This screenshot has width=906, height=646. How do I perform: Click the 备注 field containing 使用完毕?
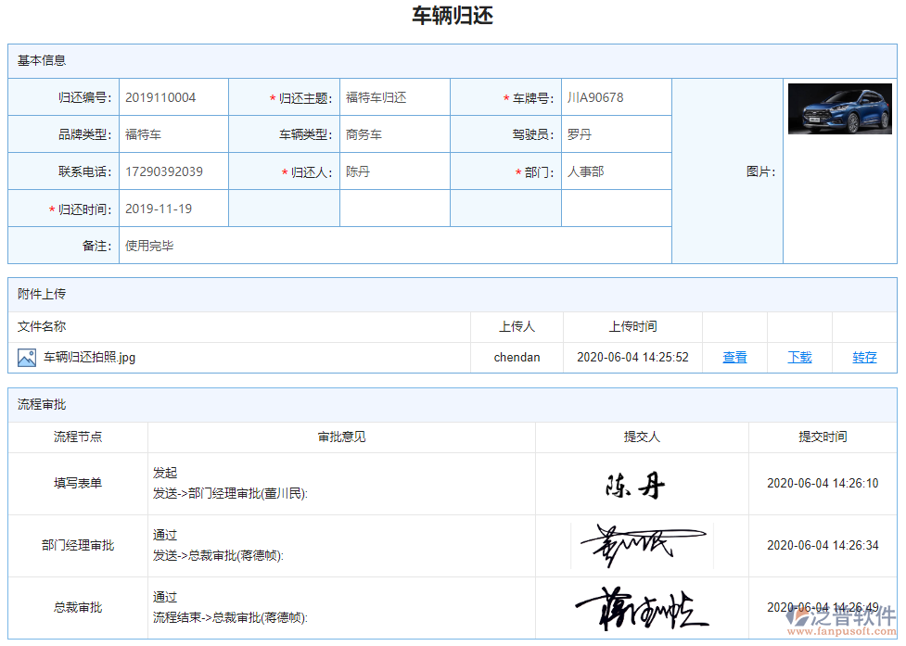click(x=394, y=246)
